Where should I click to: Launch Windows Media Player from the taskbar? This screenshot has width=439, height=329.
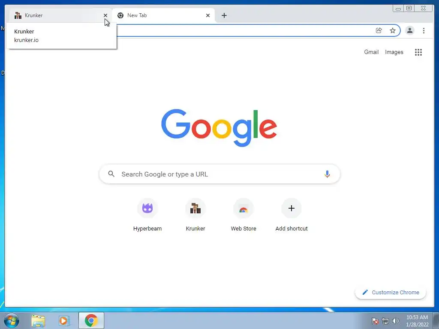64,321
